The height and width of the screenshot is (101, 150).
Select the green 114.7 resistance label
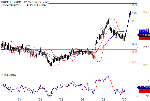133,21
